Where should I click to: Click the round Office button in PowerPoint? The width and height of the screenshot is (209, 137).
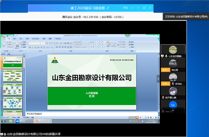click(3, 37)
